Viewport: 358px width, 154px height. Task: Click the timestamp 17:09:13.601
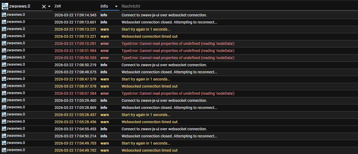[x=75, y=22]
